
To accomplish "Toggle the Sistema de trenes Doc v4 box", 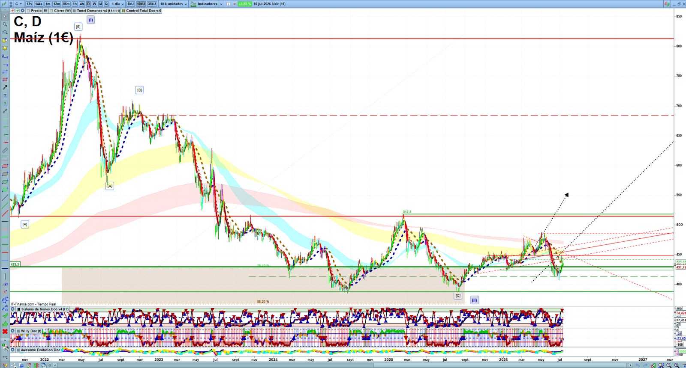I will coord(18,309).
